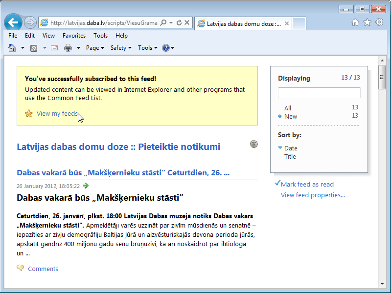Print the page using printer icon
The width and height of the screenshot is (391, 293).
click(x=68, y=47)
